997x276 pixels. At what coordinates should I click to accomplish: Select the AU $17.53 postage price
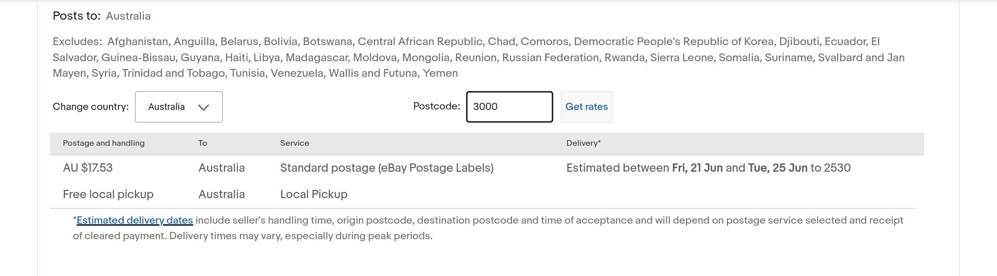coord(87,168)
